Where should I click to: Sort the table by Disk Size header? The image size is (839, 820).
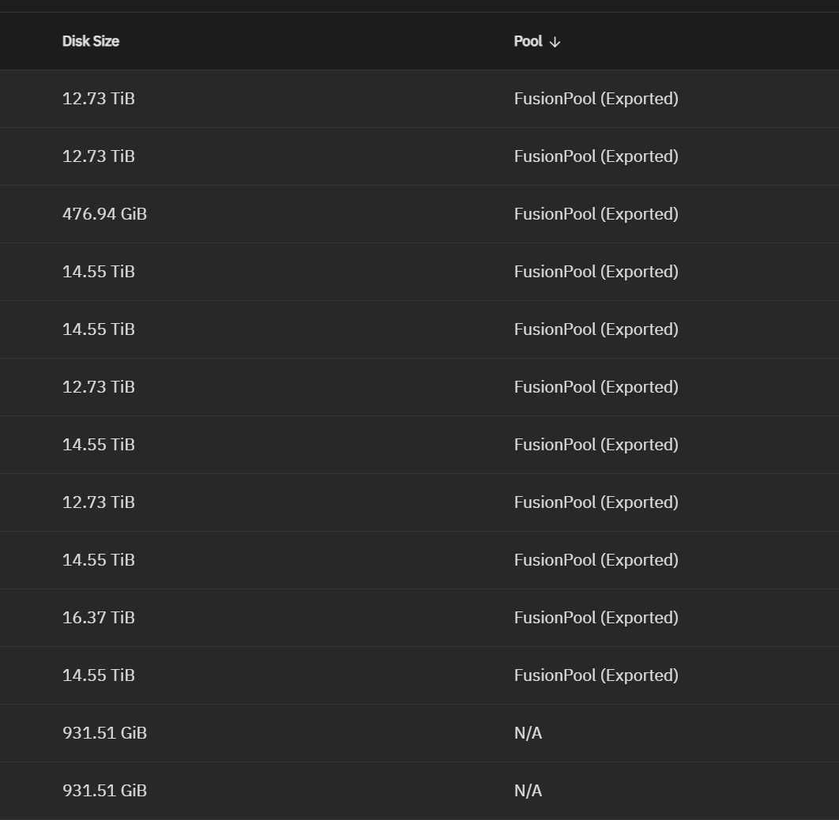click(91, 41)
